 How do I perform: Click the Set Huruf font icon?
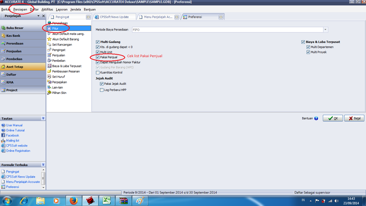click(49, 77)
